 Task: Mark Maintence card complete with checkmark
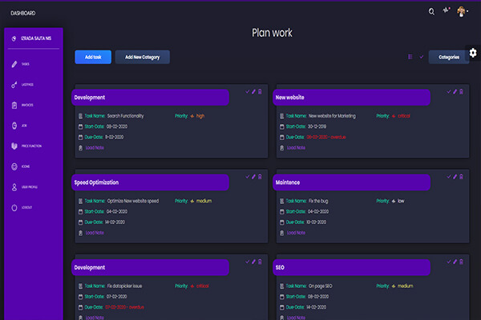pyautogui.click(x=449, y=177)
